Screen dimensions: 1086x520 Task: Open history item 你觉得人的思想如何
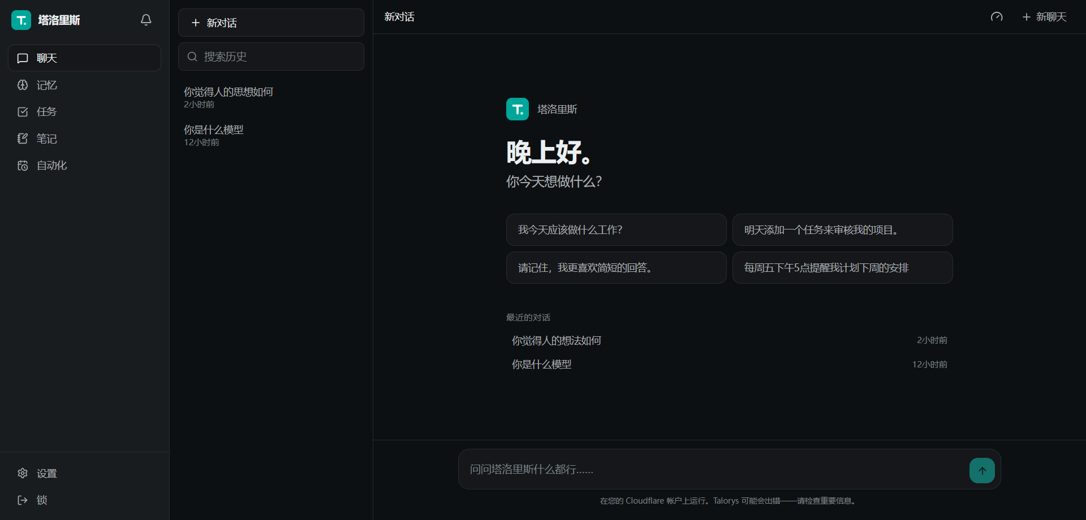(x=271, y=97)
